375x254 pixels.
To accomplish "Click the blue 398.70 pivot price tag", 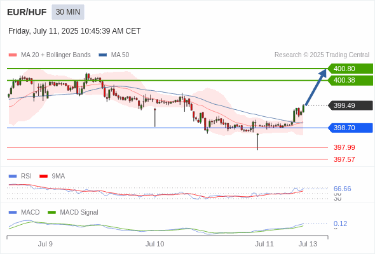I will 350,128.
